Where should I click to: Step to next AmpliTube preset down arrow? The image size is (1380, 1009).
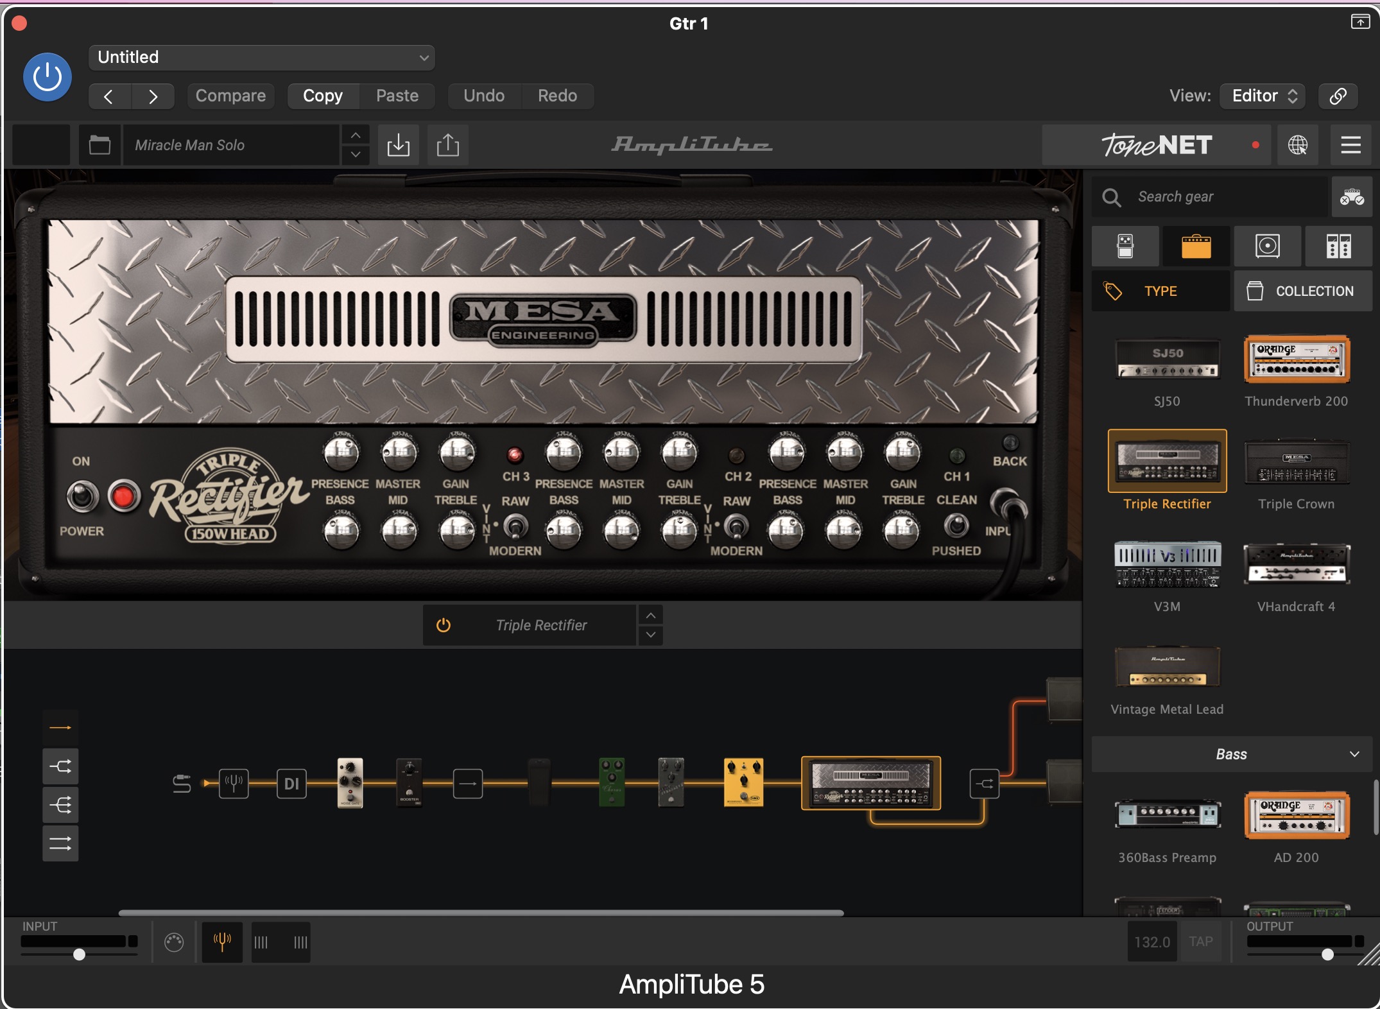point(356,155)
